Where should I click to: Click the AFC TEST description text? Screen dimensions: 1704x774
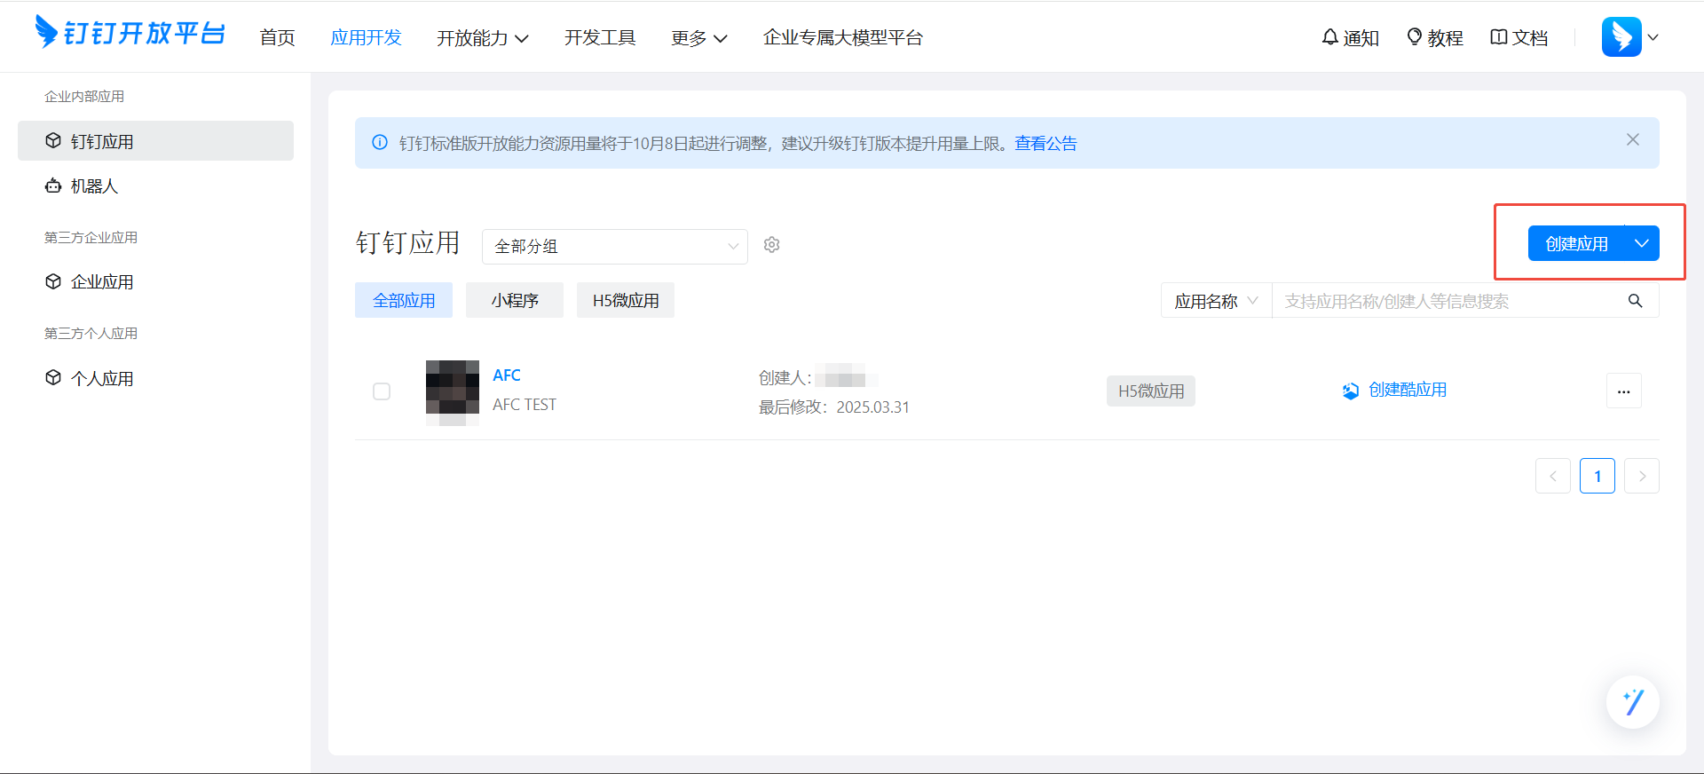pyautogui.click(x=525, y=405)
